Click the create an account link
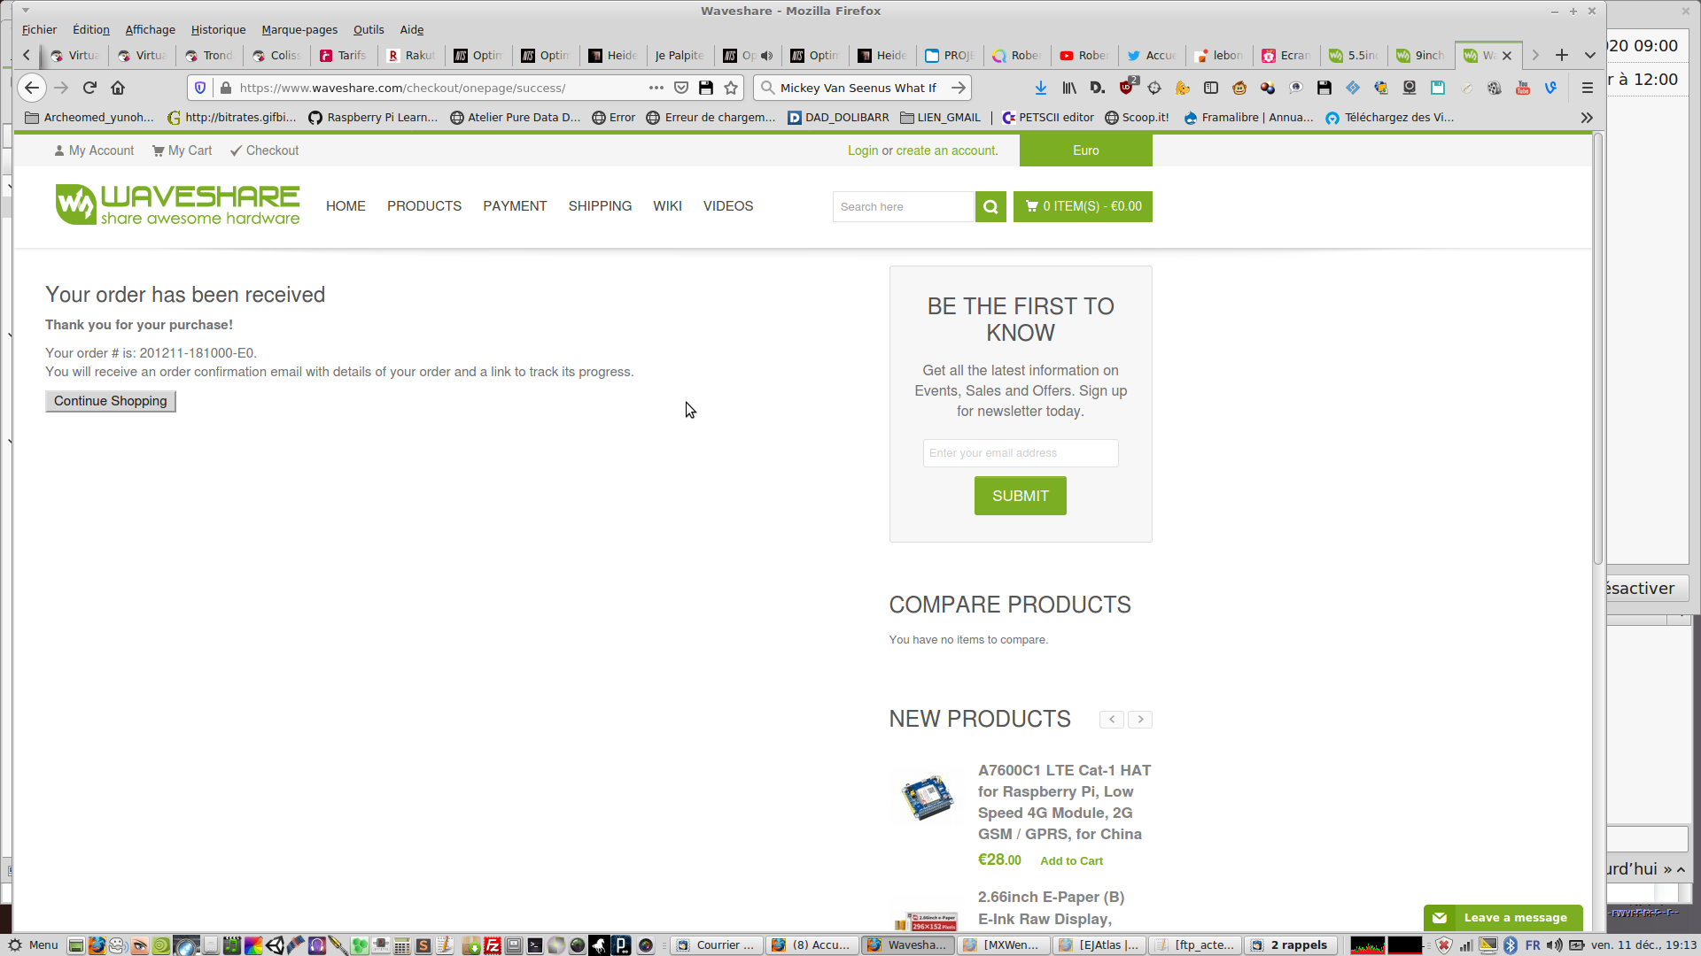This screenshot has width=1701, height=956. pyautogui.click(x=945, y=150)
